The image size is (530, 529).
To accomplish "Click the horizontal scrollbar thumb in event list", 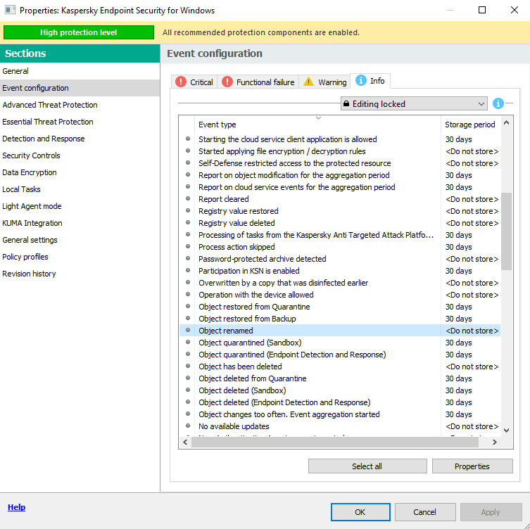I will click(335, 442).
